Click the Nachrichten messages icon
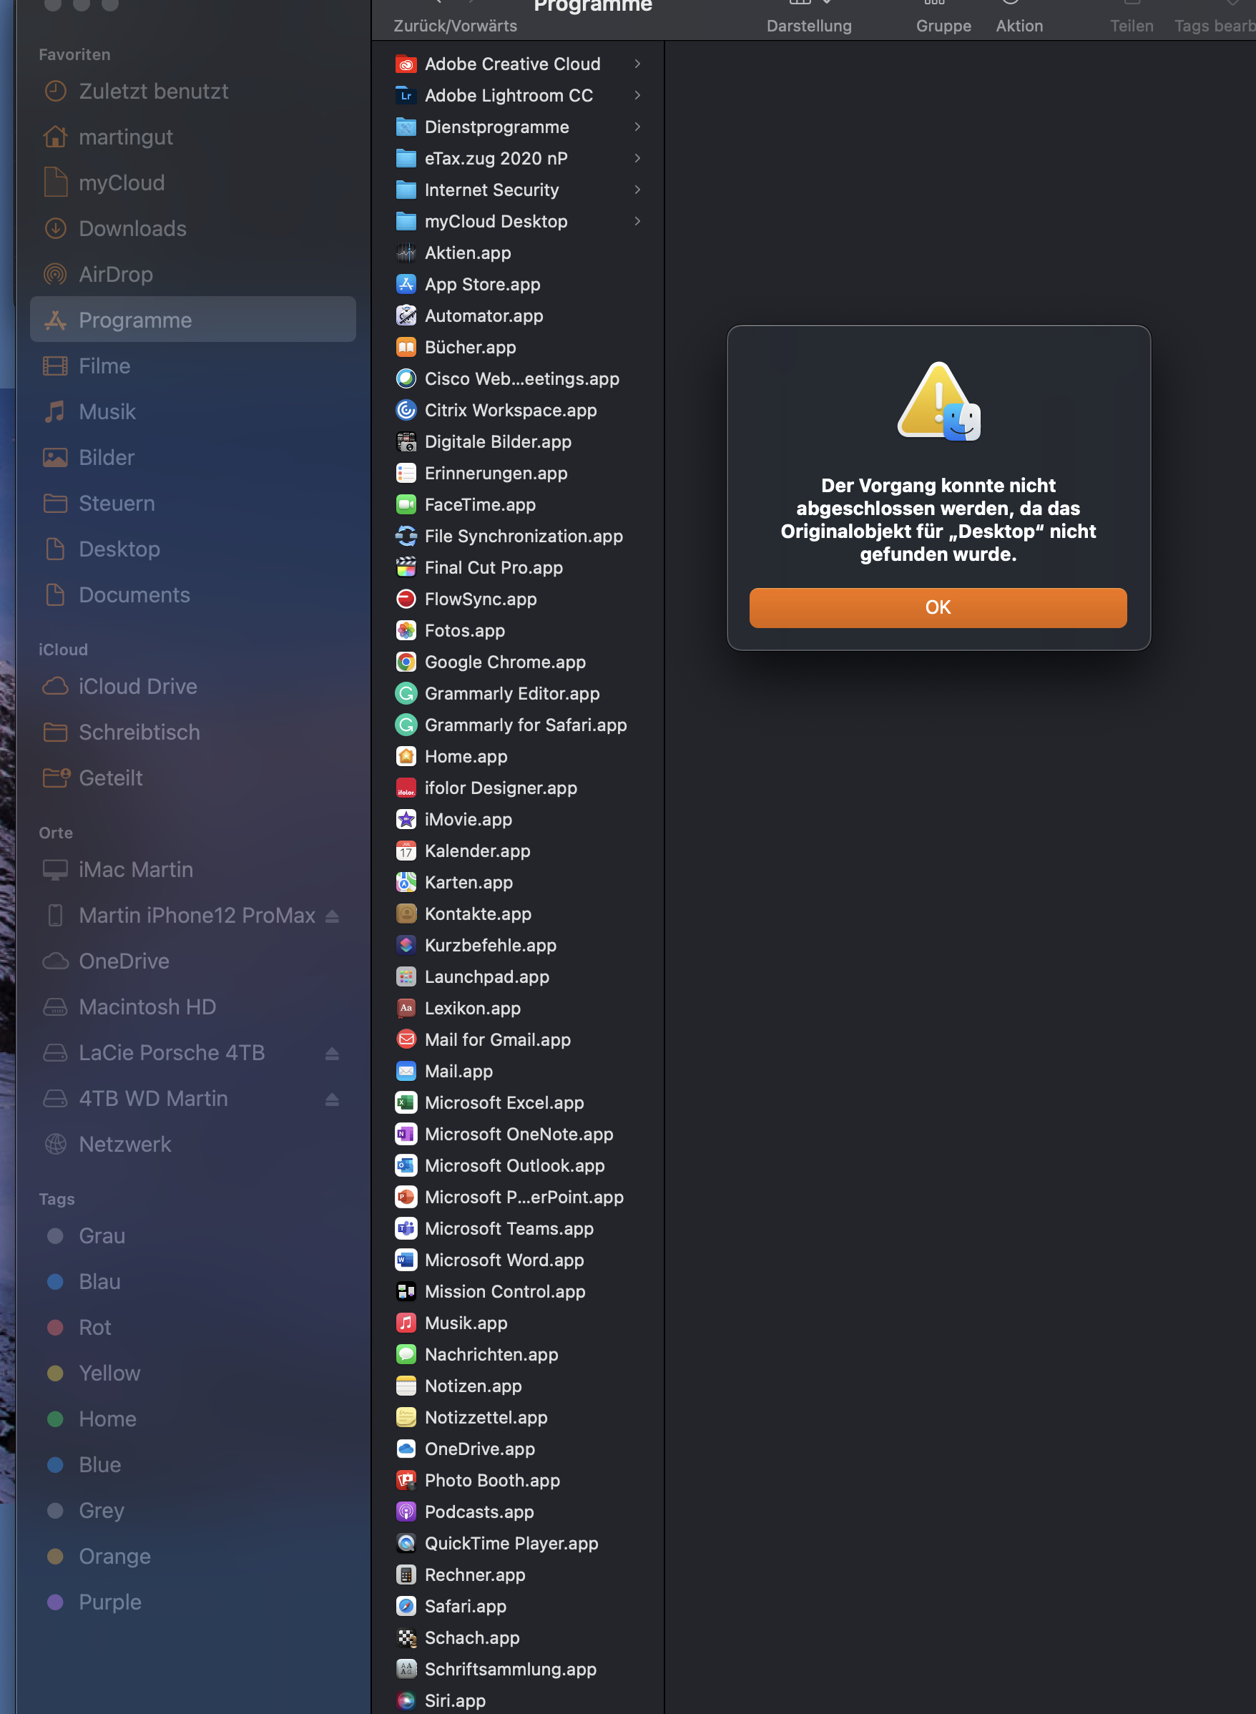Screen dimensions: 1256x1714 [x=406, y=1354]
